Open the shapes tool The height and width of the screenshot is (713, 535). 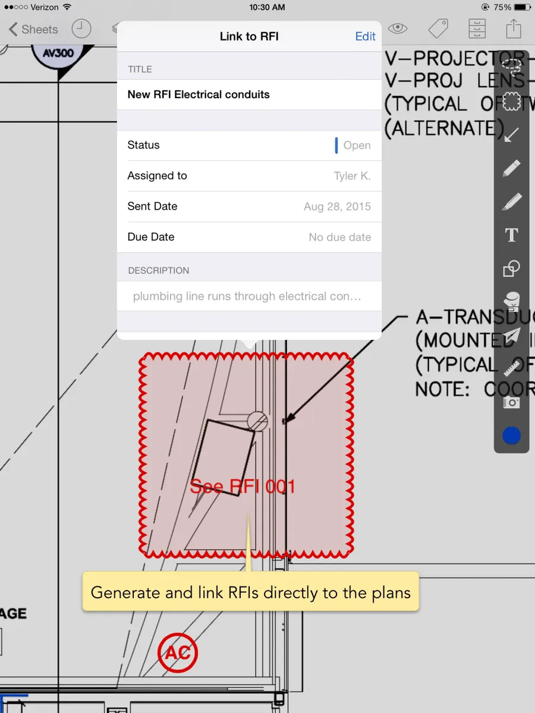(512, 269)
